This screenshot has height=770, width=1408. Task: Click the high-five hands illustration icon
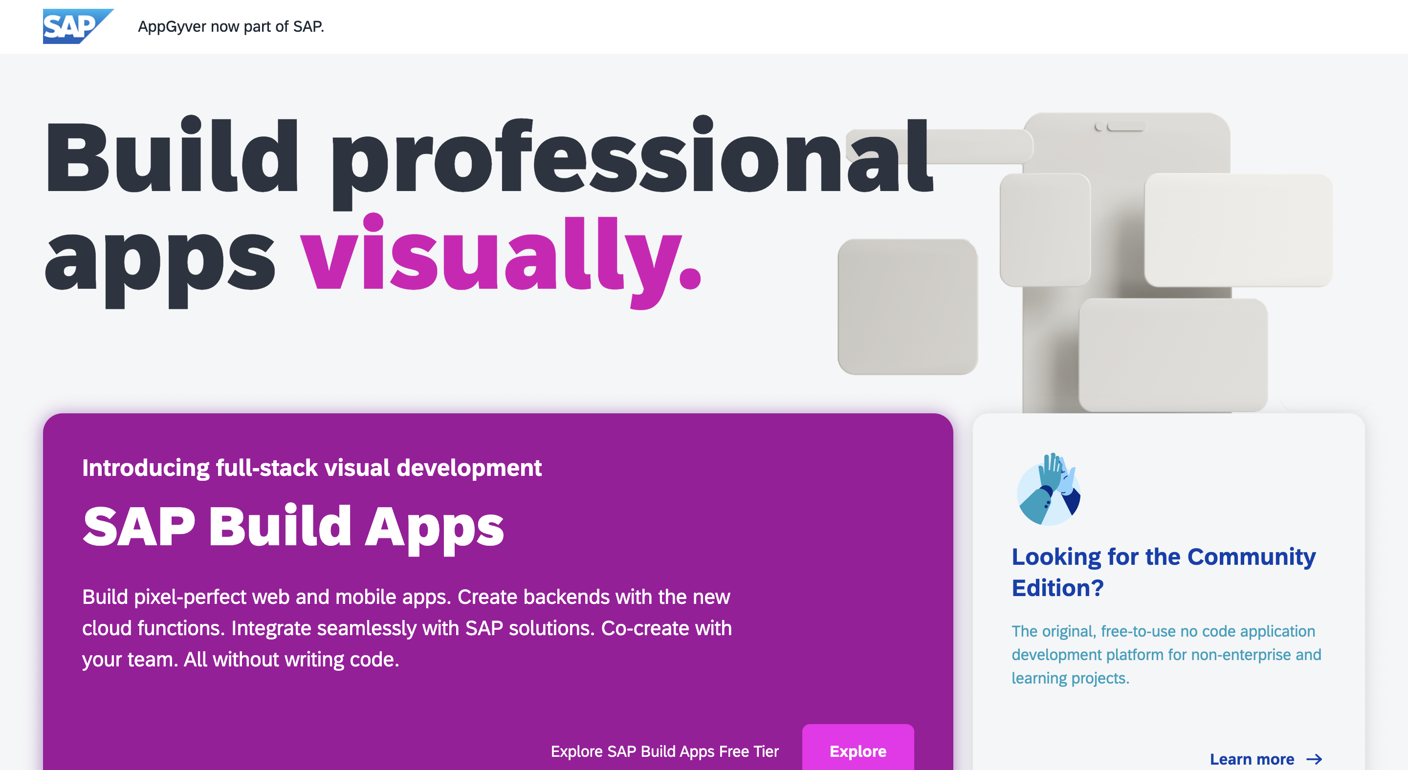[1048, 489]
